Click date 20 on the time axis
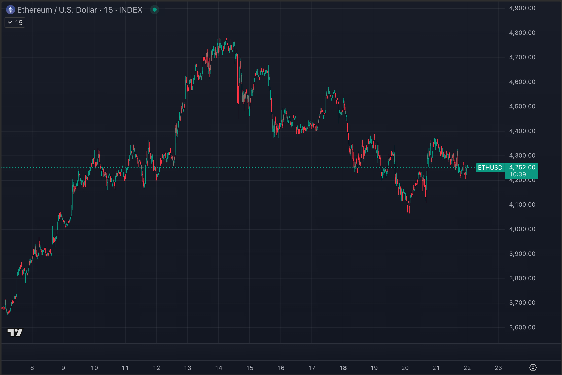The width and height of the screenshot is (562, 375). (x=405, y=368)
